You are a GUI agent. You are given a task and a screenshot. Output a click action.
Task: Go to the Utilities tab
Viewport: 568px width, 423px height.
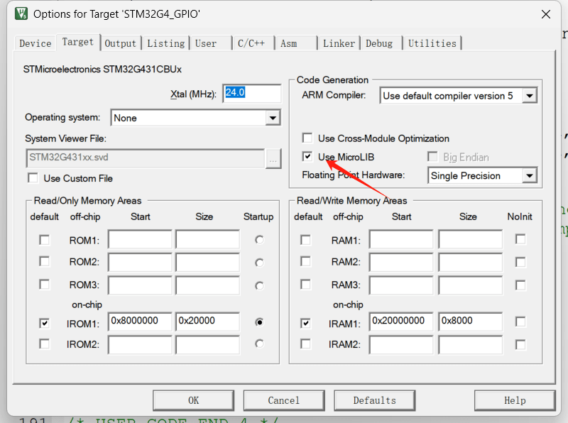pos(432,43)
